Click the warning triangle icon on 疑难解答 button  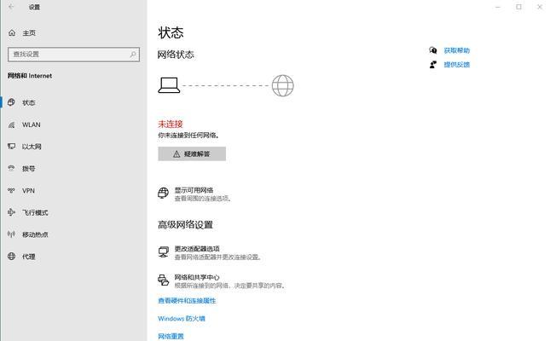tap(177, 154)
